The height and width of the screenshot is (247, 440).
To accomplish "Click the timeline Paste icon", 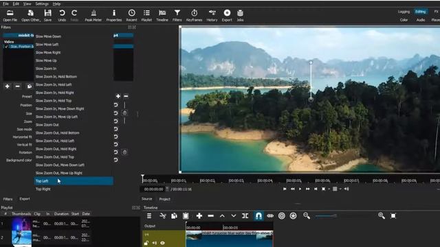I will [x=186, y=216].
